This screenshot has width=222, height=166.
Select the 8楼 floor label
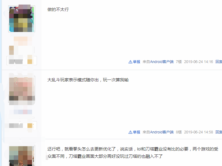click(179, 132)
